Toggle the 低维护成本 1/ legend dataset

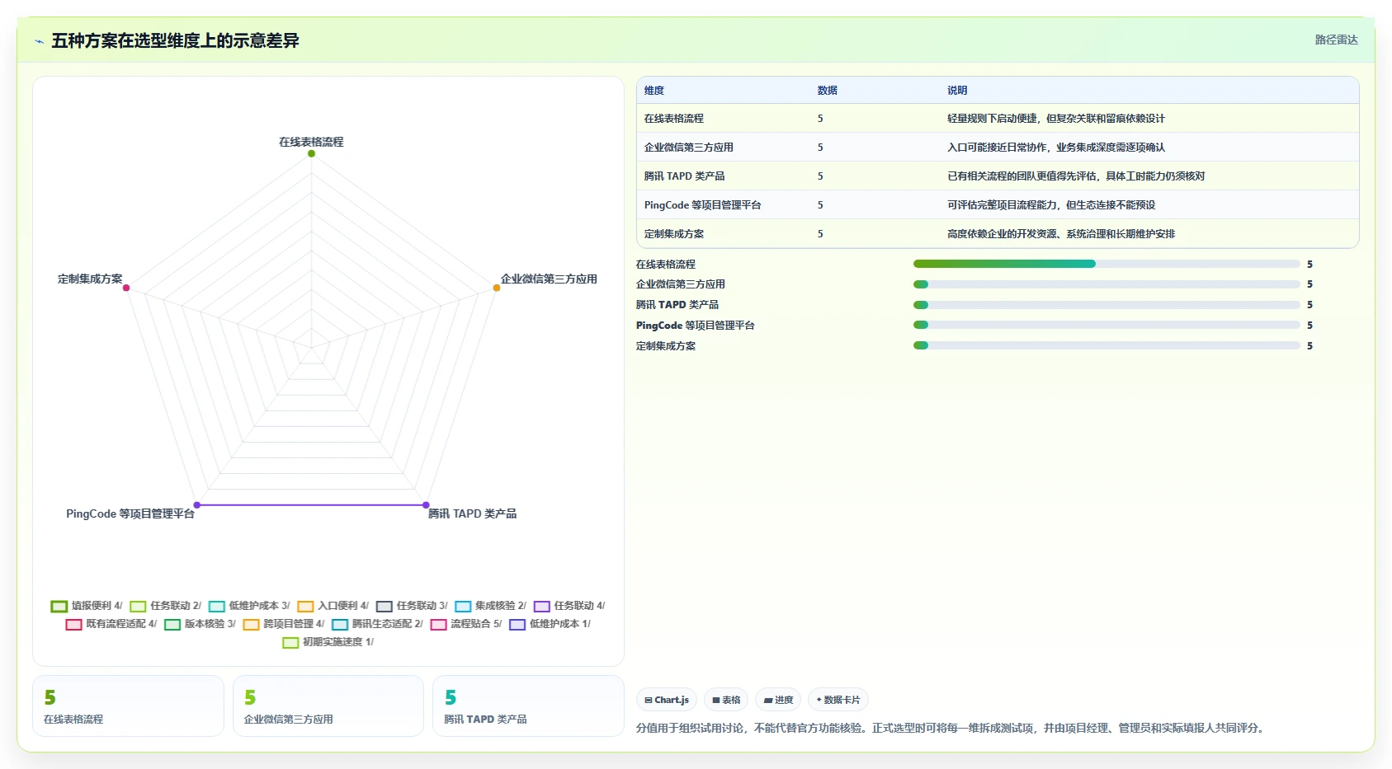pos(550,624)
